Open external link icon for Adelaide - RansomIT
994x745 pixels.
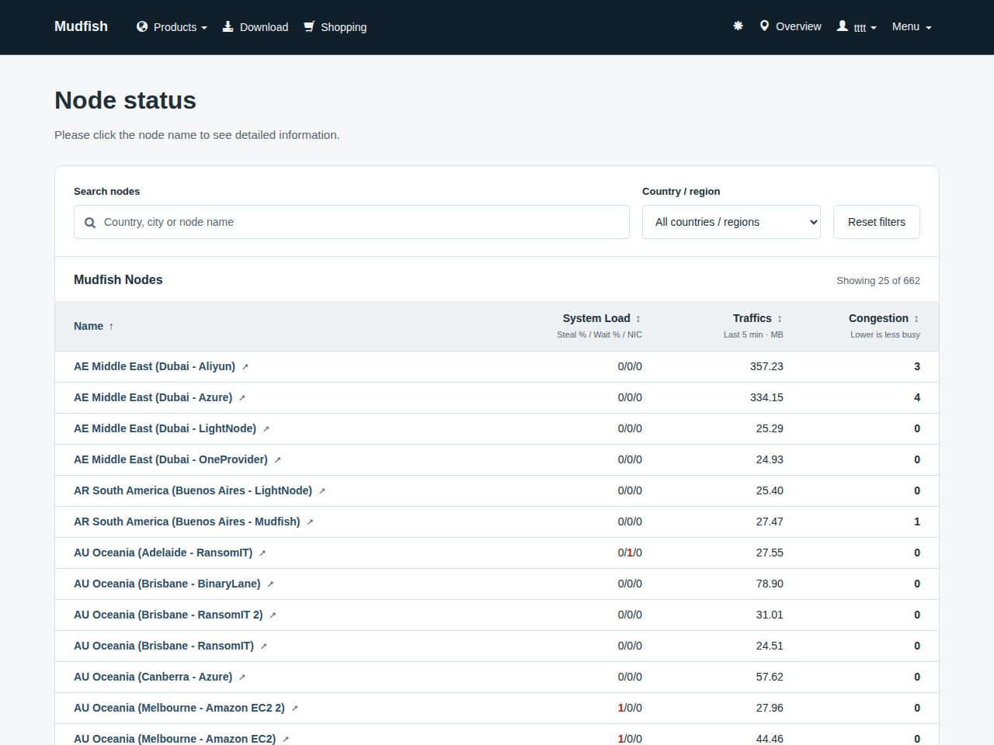(x=262, y=553)
